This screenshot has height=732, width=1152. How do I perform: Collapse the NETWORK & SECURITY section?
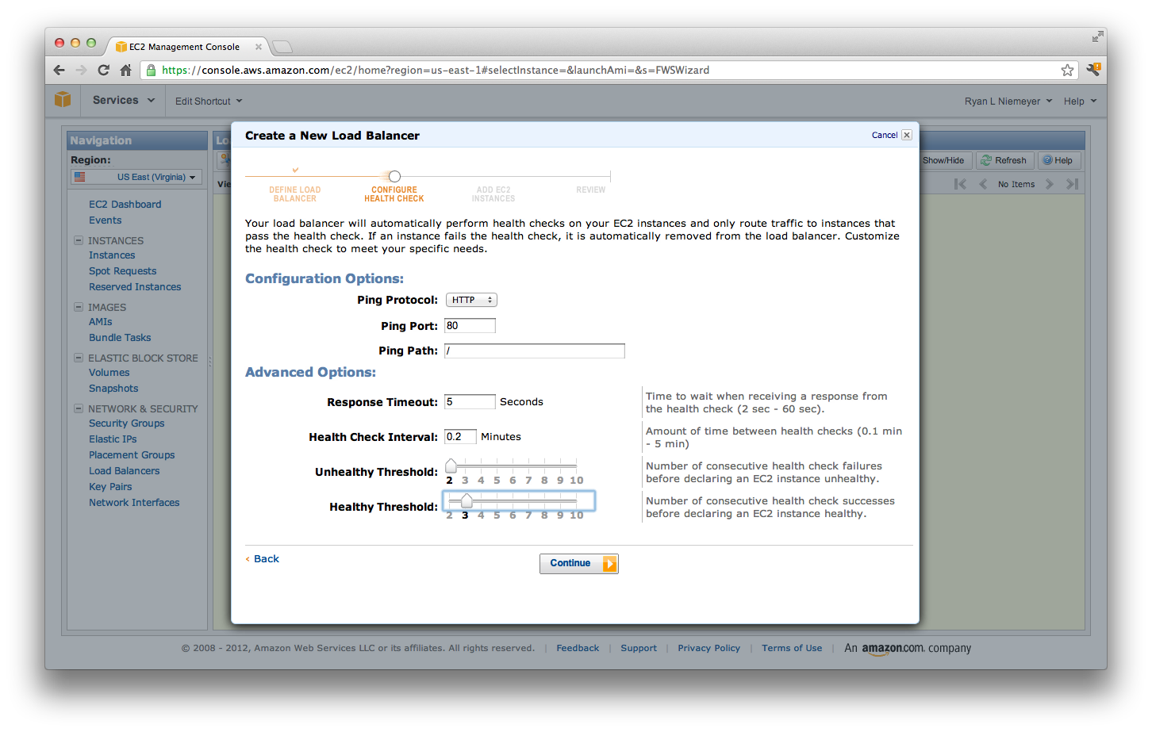coord(79,408)
